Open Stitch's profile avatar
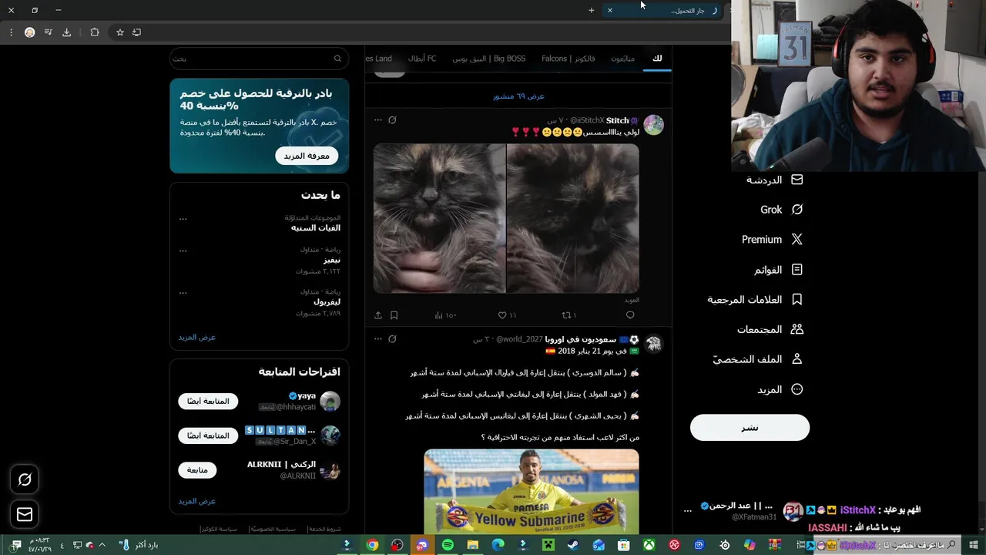986x555 pixels. click(x=654, y=125)
